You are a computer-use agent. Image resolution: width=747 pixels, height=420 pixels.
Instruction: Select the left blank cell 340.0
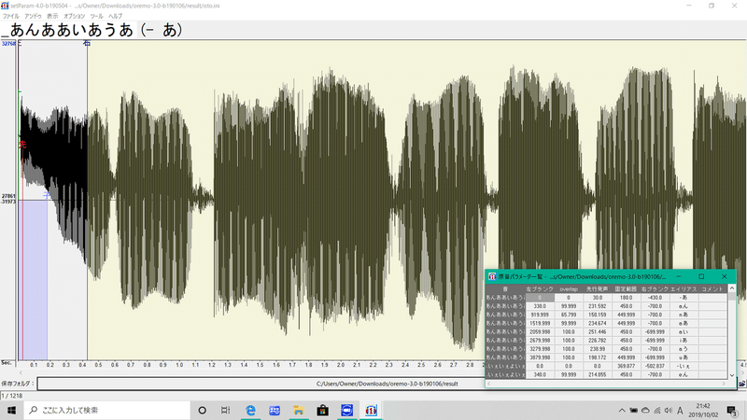[x=540, y=375]
